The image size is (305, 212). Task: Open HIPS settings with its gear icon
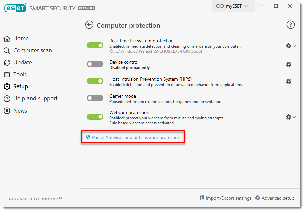click(x=288, y=81)
